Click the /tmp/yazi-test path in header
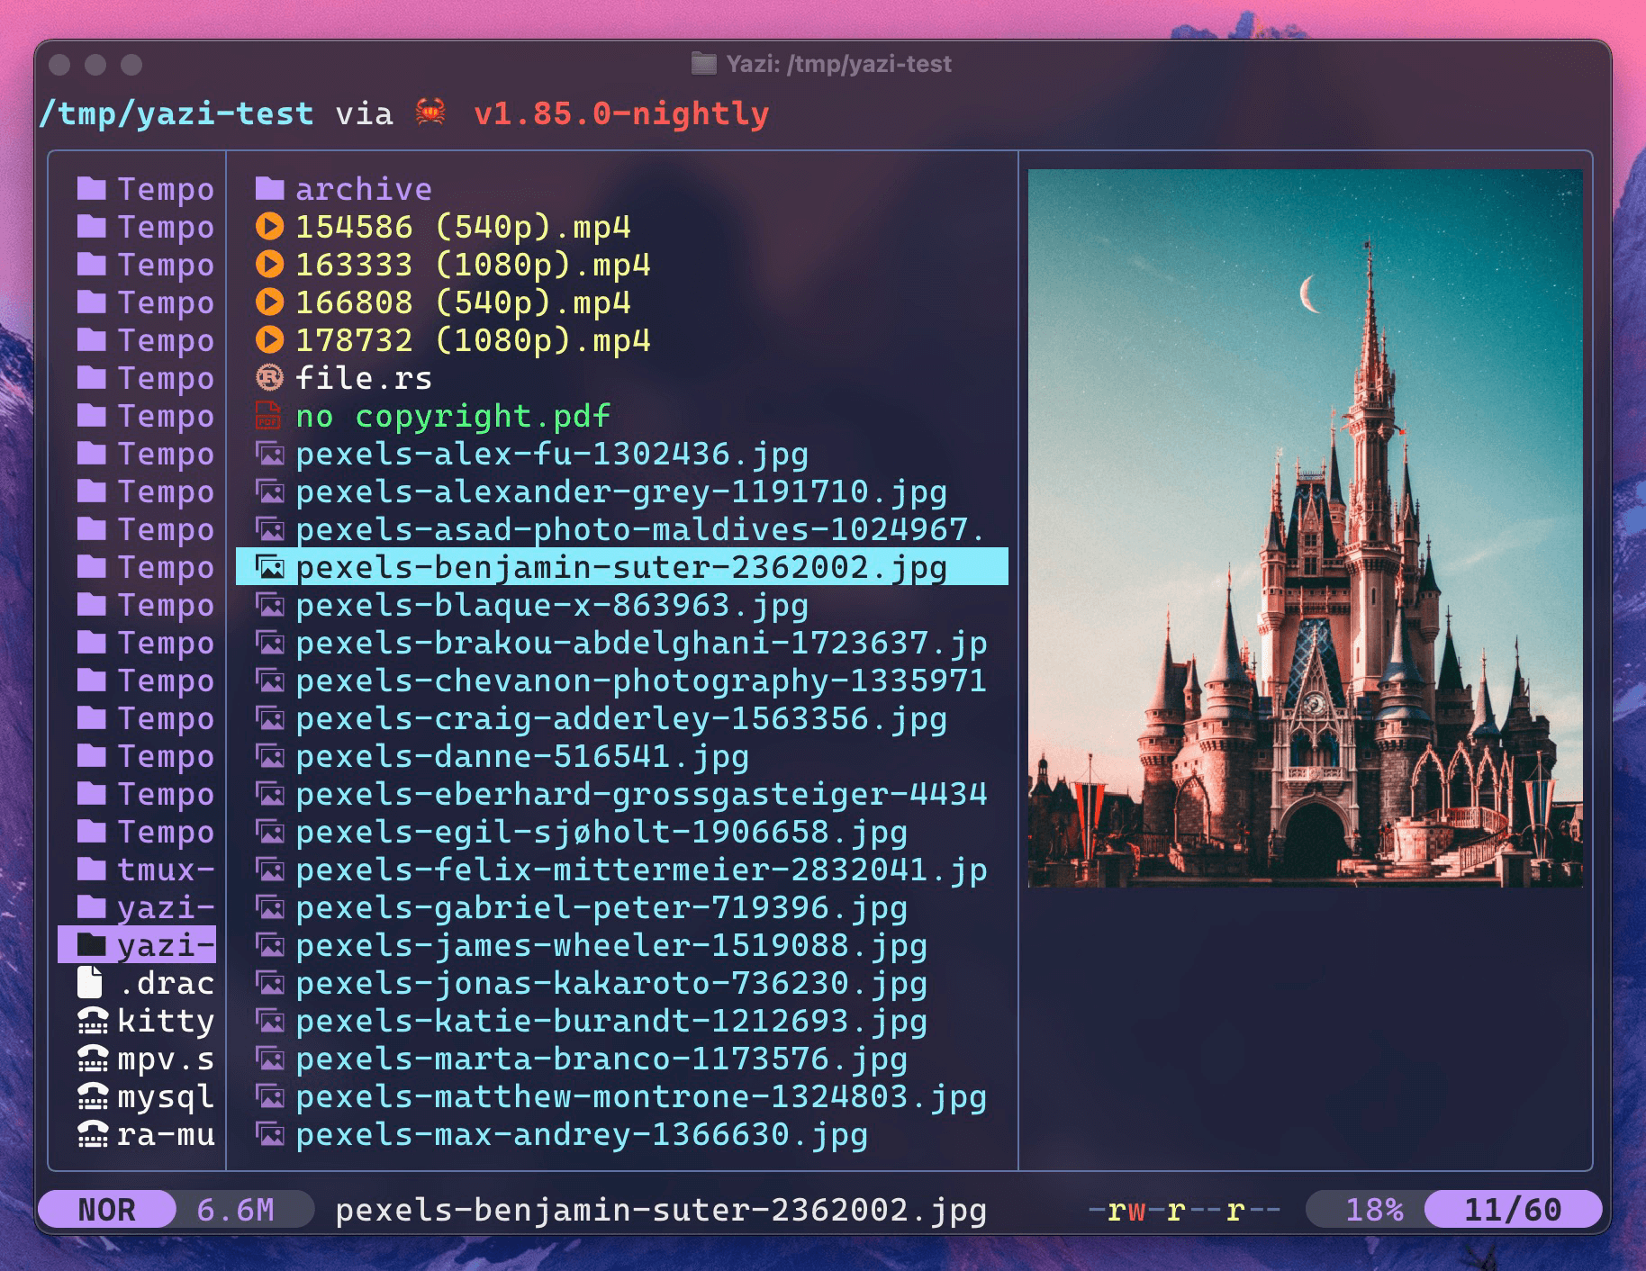 (176, 113)
